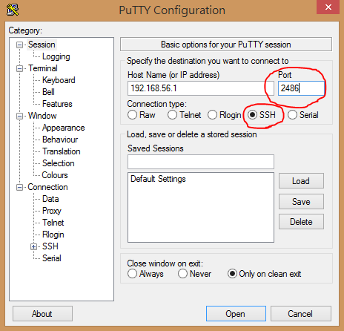Open the Serial category in tree
The width and height of the screenshot is (344, 331).
click(52, 258)
